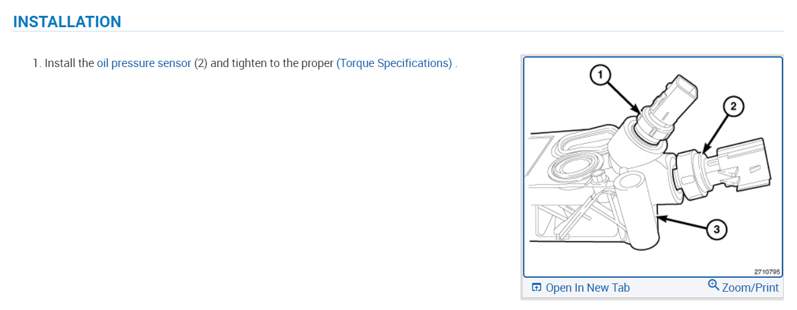The image size is (797, 310).
Task: Click the step number "1." in the list
Action: tap(37, 63)
